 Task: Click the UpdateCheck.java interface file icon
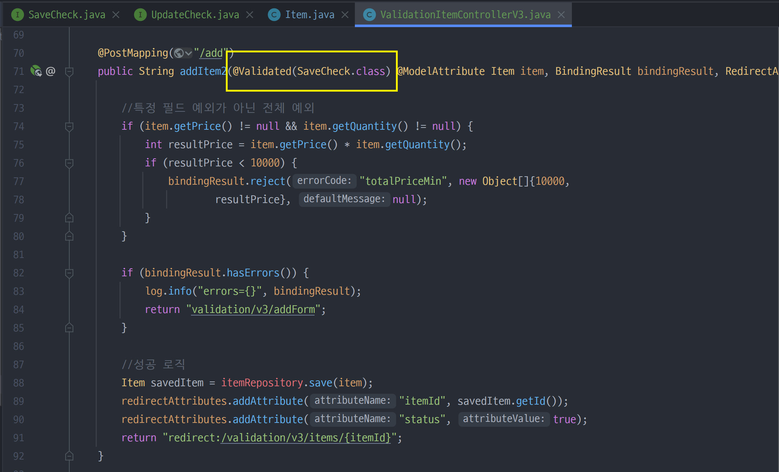coord(140,15)
